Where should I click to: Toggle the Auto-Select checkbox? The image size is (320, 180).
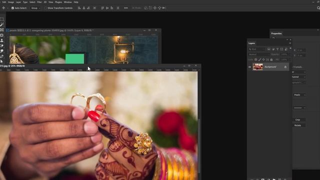pyautogui.click(x=12, y=8)
